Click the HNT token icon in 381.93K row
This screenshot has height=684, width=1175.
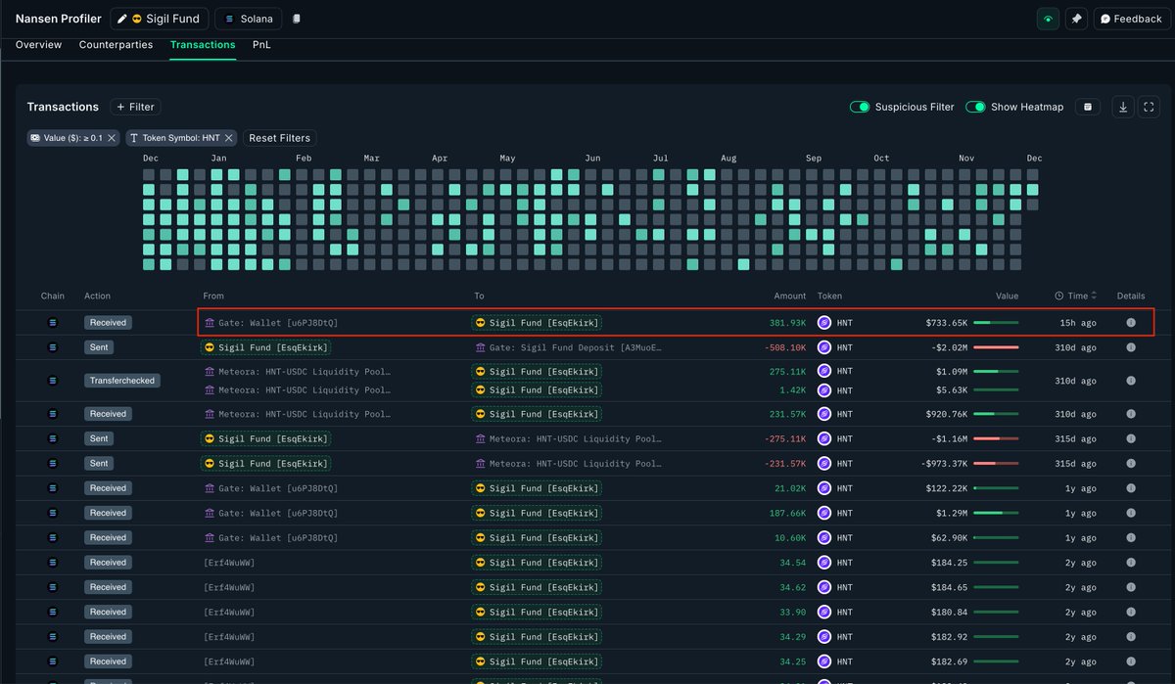(x=824, y=323)
